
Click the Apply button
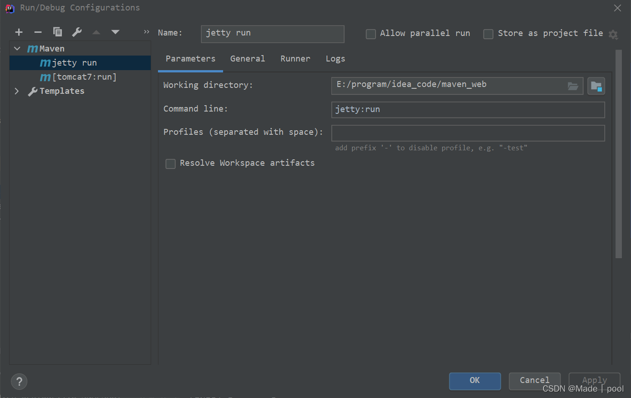(595, 381)
